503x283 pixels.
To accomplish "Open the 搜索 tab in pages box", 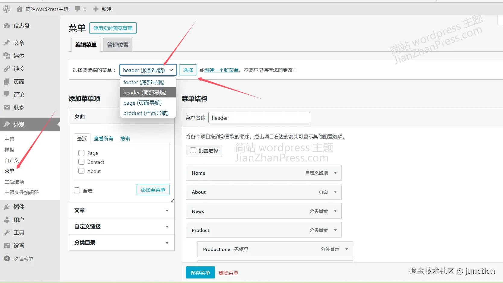I will pyautogui.click(x=125, y=138).
